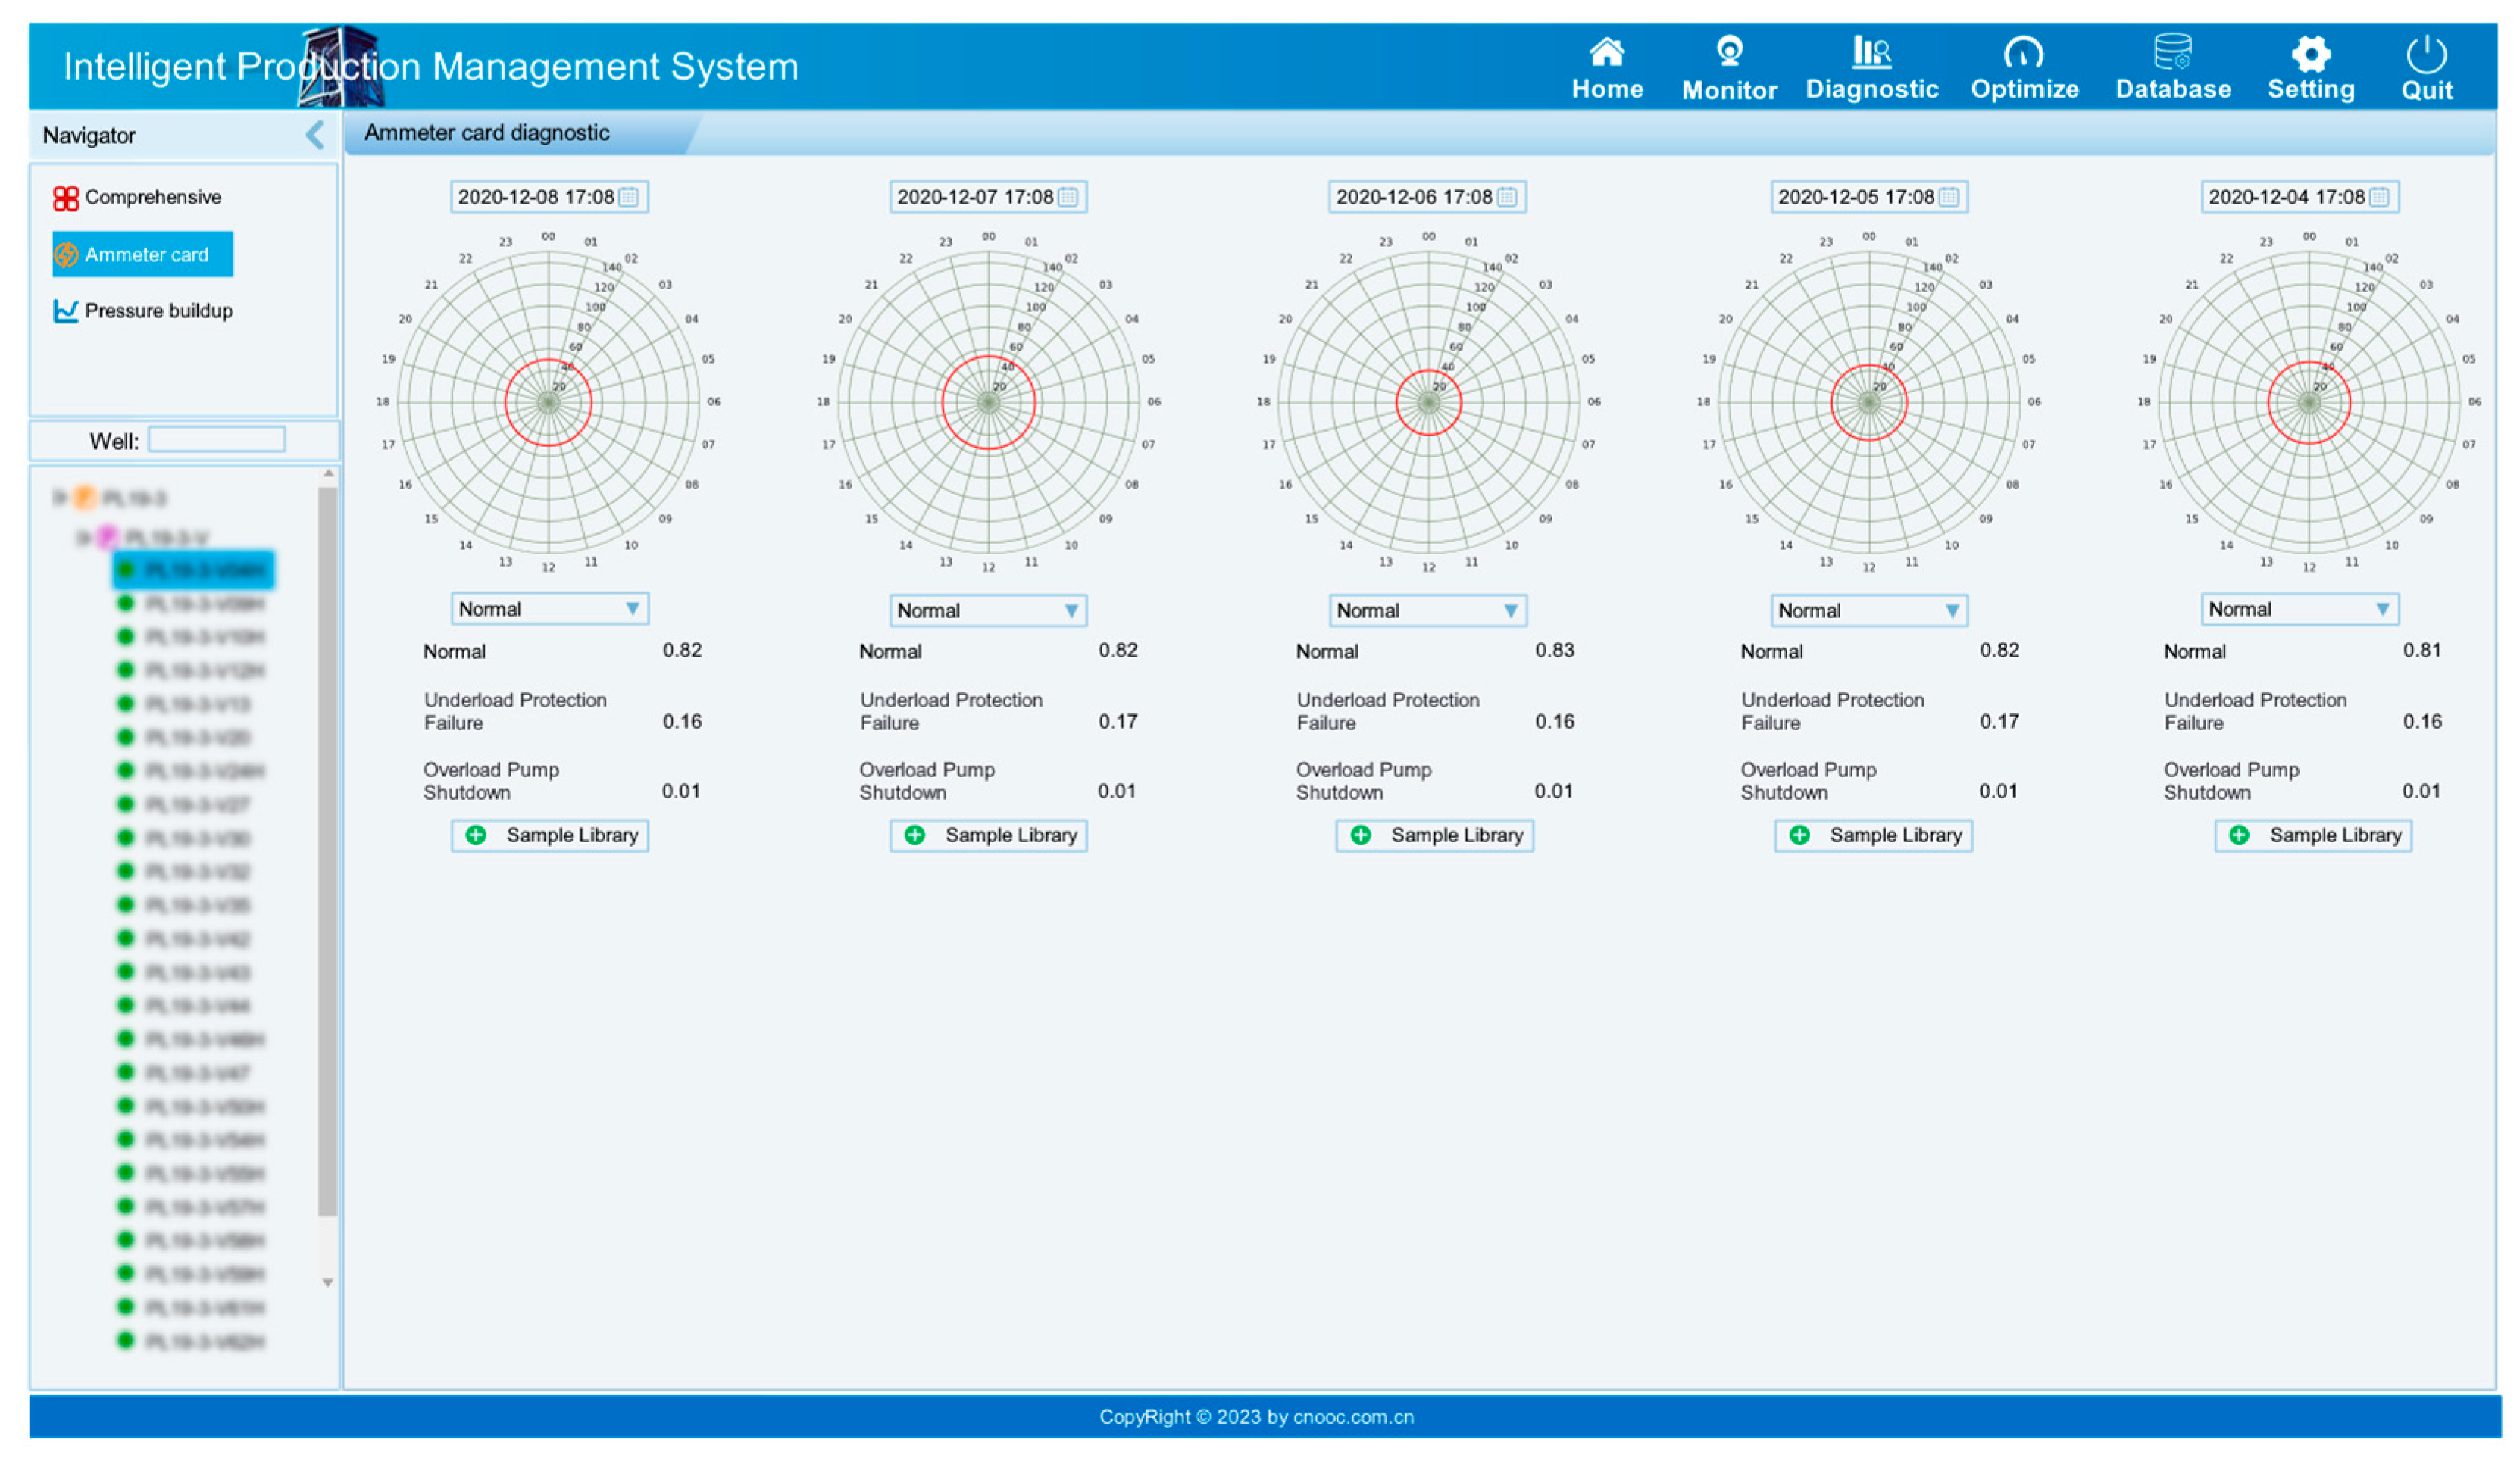Image resolution: width=2520 pixels, height=1458 pixels.
Task: Select the highlighted well in the tree
Action: click(193, 570)
